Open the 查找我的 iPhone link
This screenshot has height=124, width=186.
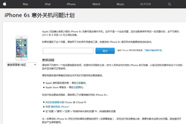(x=60, y=107)
